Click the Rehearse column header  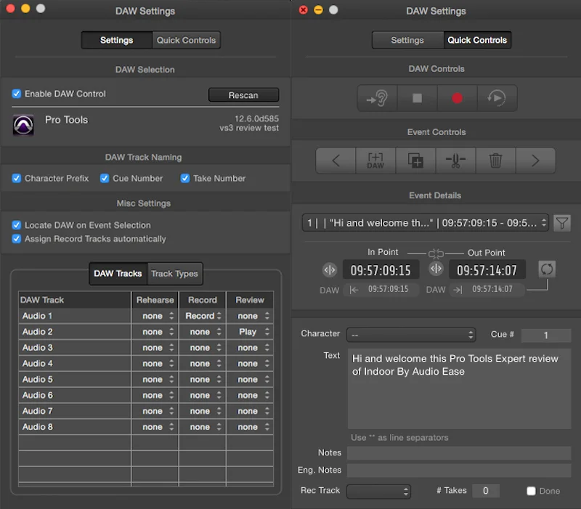pyautogui.click(x=155, y=300)
